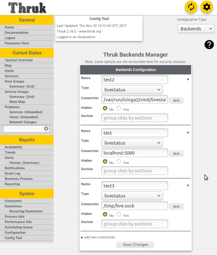Open Business Process

click(19, 179)
